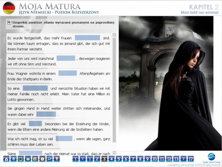Click the Just Learning logo
Viewport: 222px width, 167px height.
[x=211, y=158]
